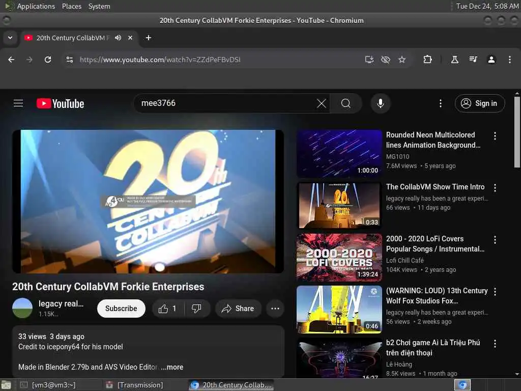Screen dimensions: 521x391
Task: Go back with the browser back arrow
Action: click(11, 60)
